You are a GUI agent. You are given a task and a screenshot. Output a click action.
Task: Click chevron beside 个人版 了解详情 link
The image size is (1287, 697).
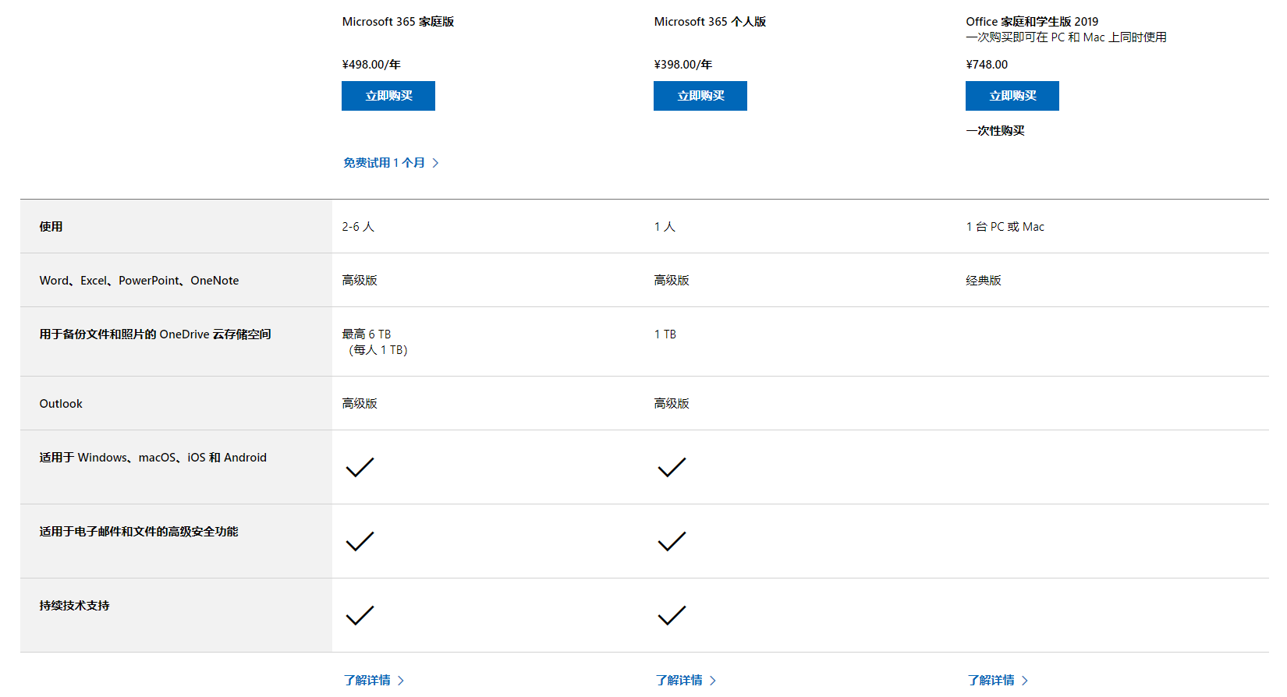[713, 680]
